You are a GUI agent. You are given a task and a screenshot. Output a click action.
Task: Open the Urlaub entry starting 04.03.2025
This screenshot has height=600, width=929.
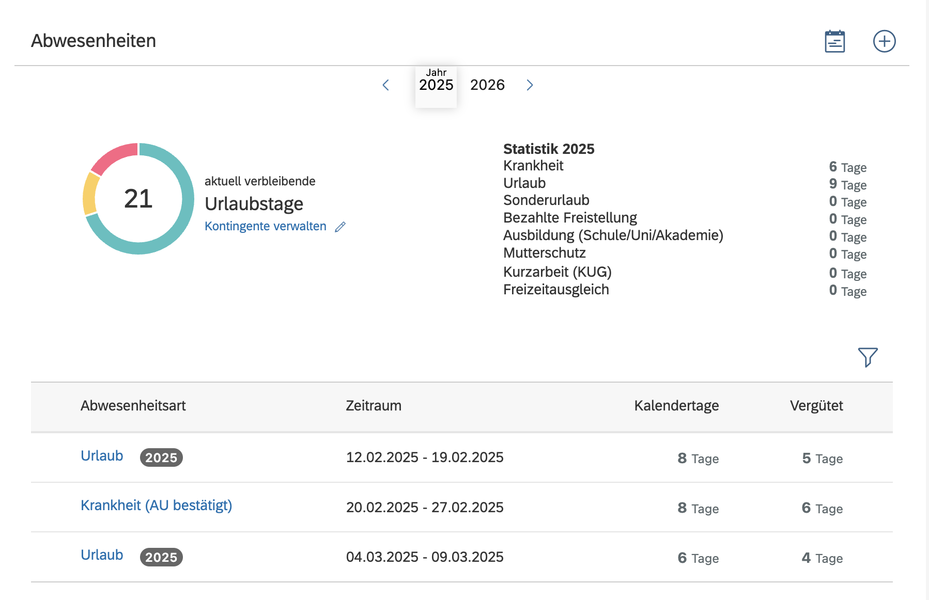tap(102, 555)
